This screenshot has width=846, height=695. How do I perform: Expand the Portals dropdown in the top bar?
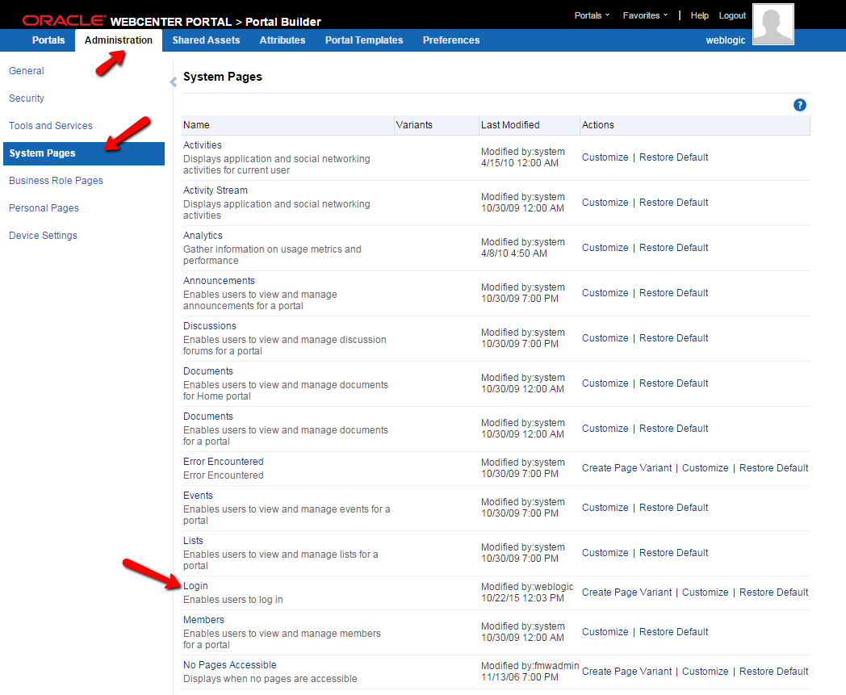point(592,15)
